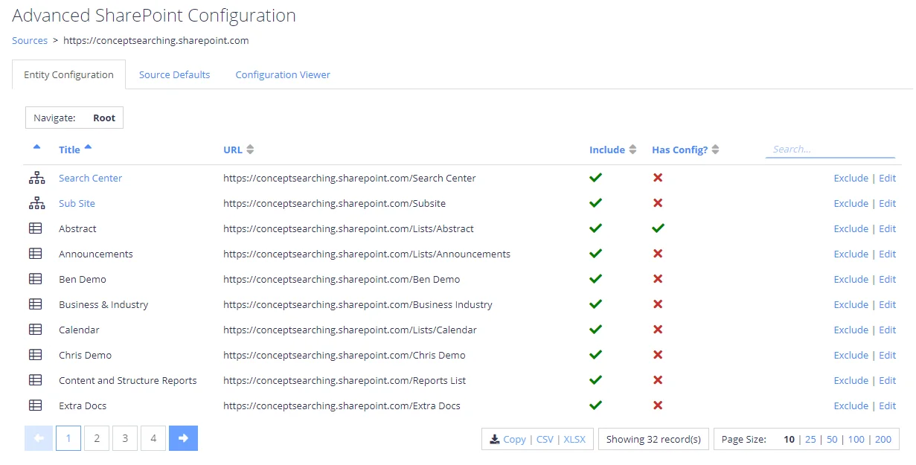Click the list icon next to Calendar

click(36, 330)
